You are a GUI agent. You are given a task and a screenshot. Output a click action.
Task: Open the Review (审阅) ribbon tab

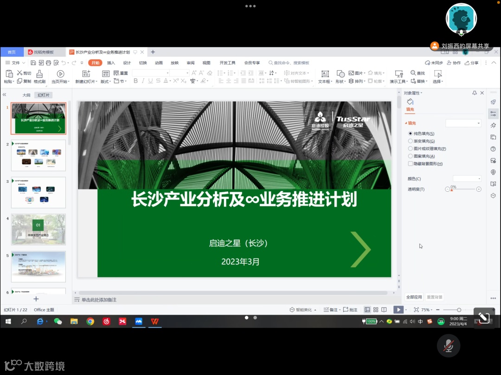(x=191, y=63)
